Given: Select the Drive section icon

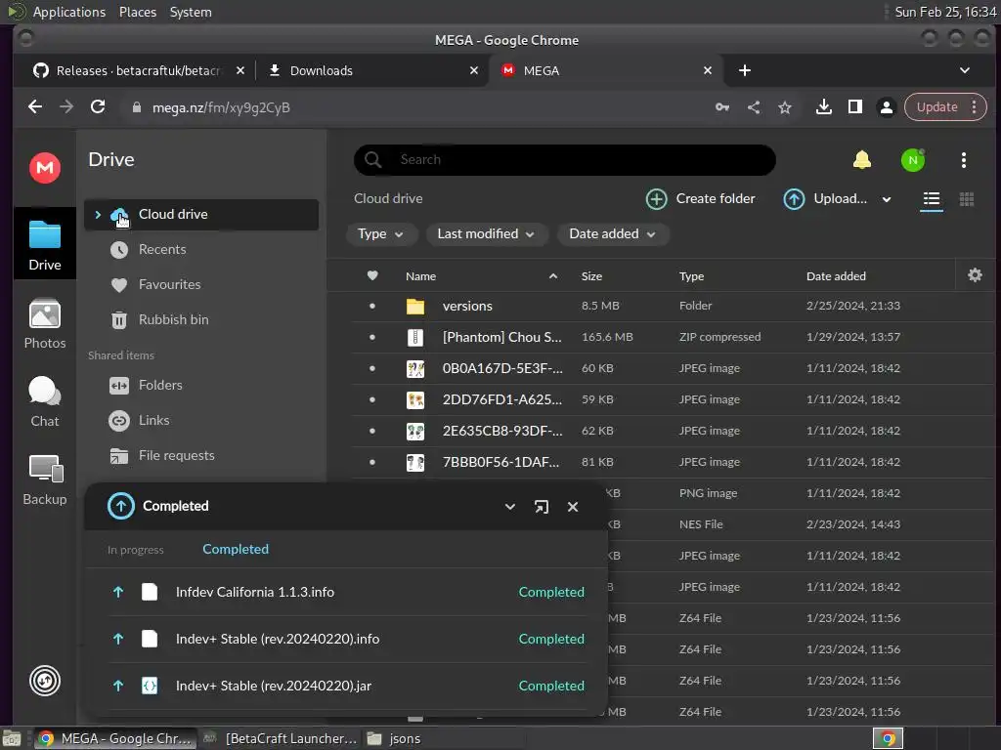Looking at the screenshot, I should point(45,244).
